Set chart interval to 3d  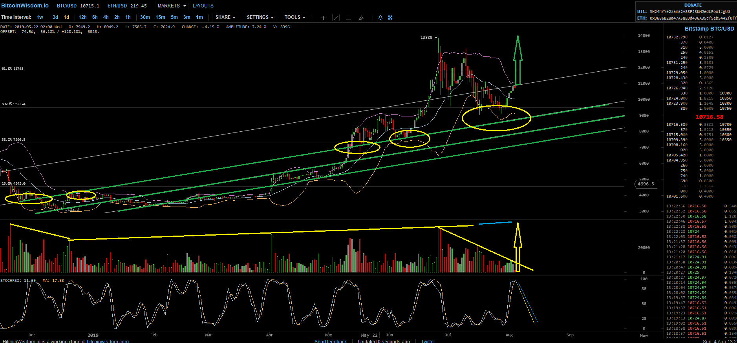click(x=55, y=17)
